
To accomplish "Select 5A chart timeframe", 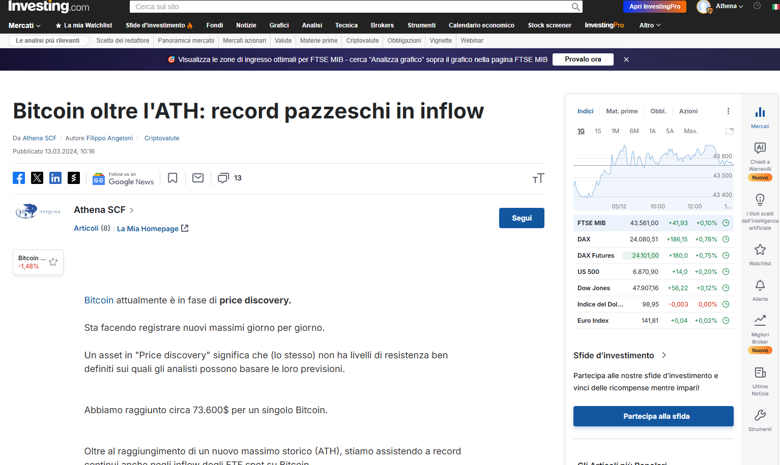I will [670, 131].
